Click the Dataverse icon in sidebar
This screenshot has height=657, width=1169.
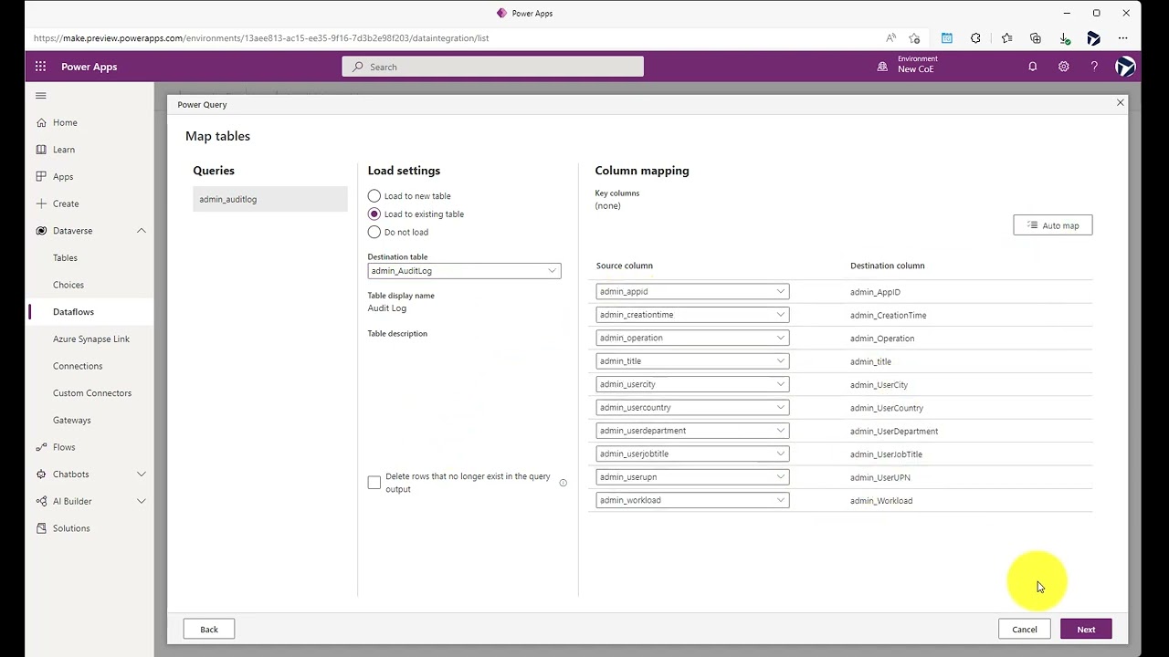[41, 231]
